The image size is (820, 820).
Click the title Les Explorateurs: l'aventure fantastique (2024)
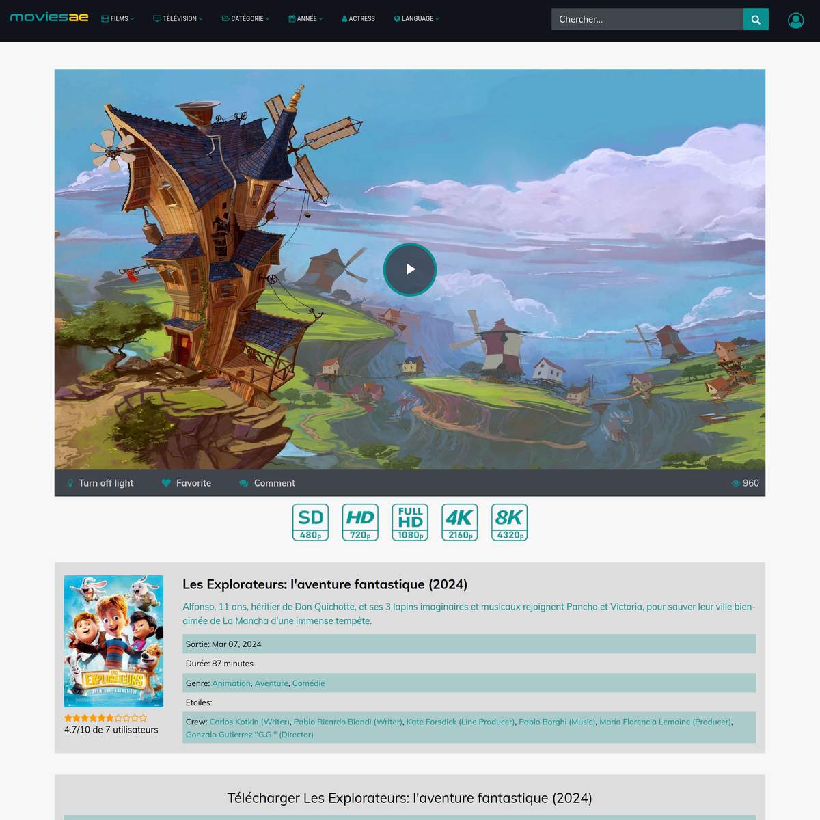[x=325, y=584]
